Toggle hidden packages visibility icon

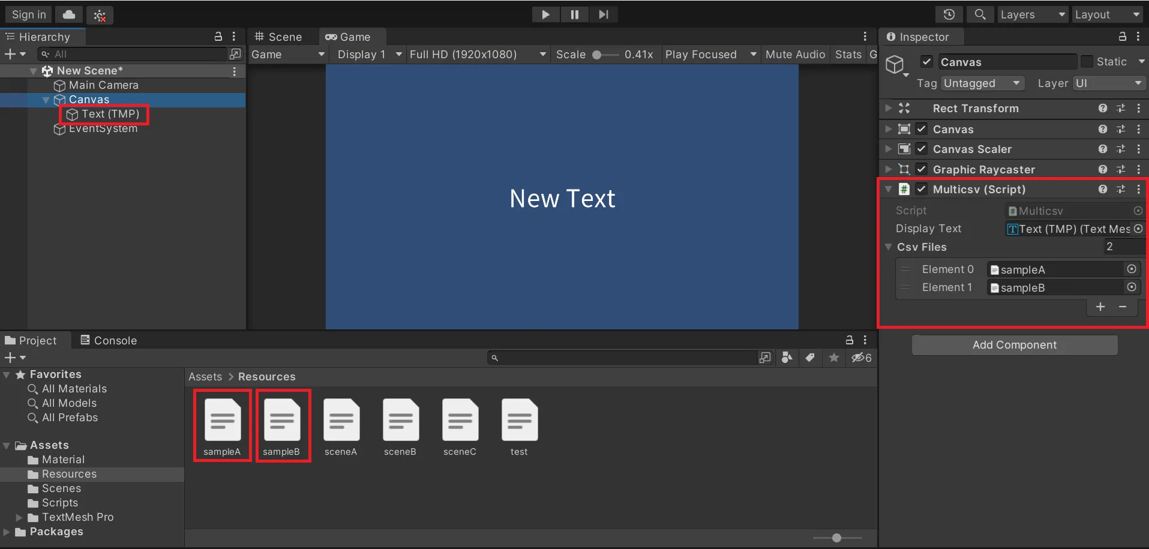point(862,358)
